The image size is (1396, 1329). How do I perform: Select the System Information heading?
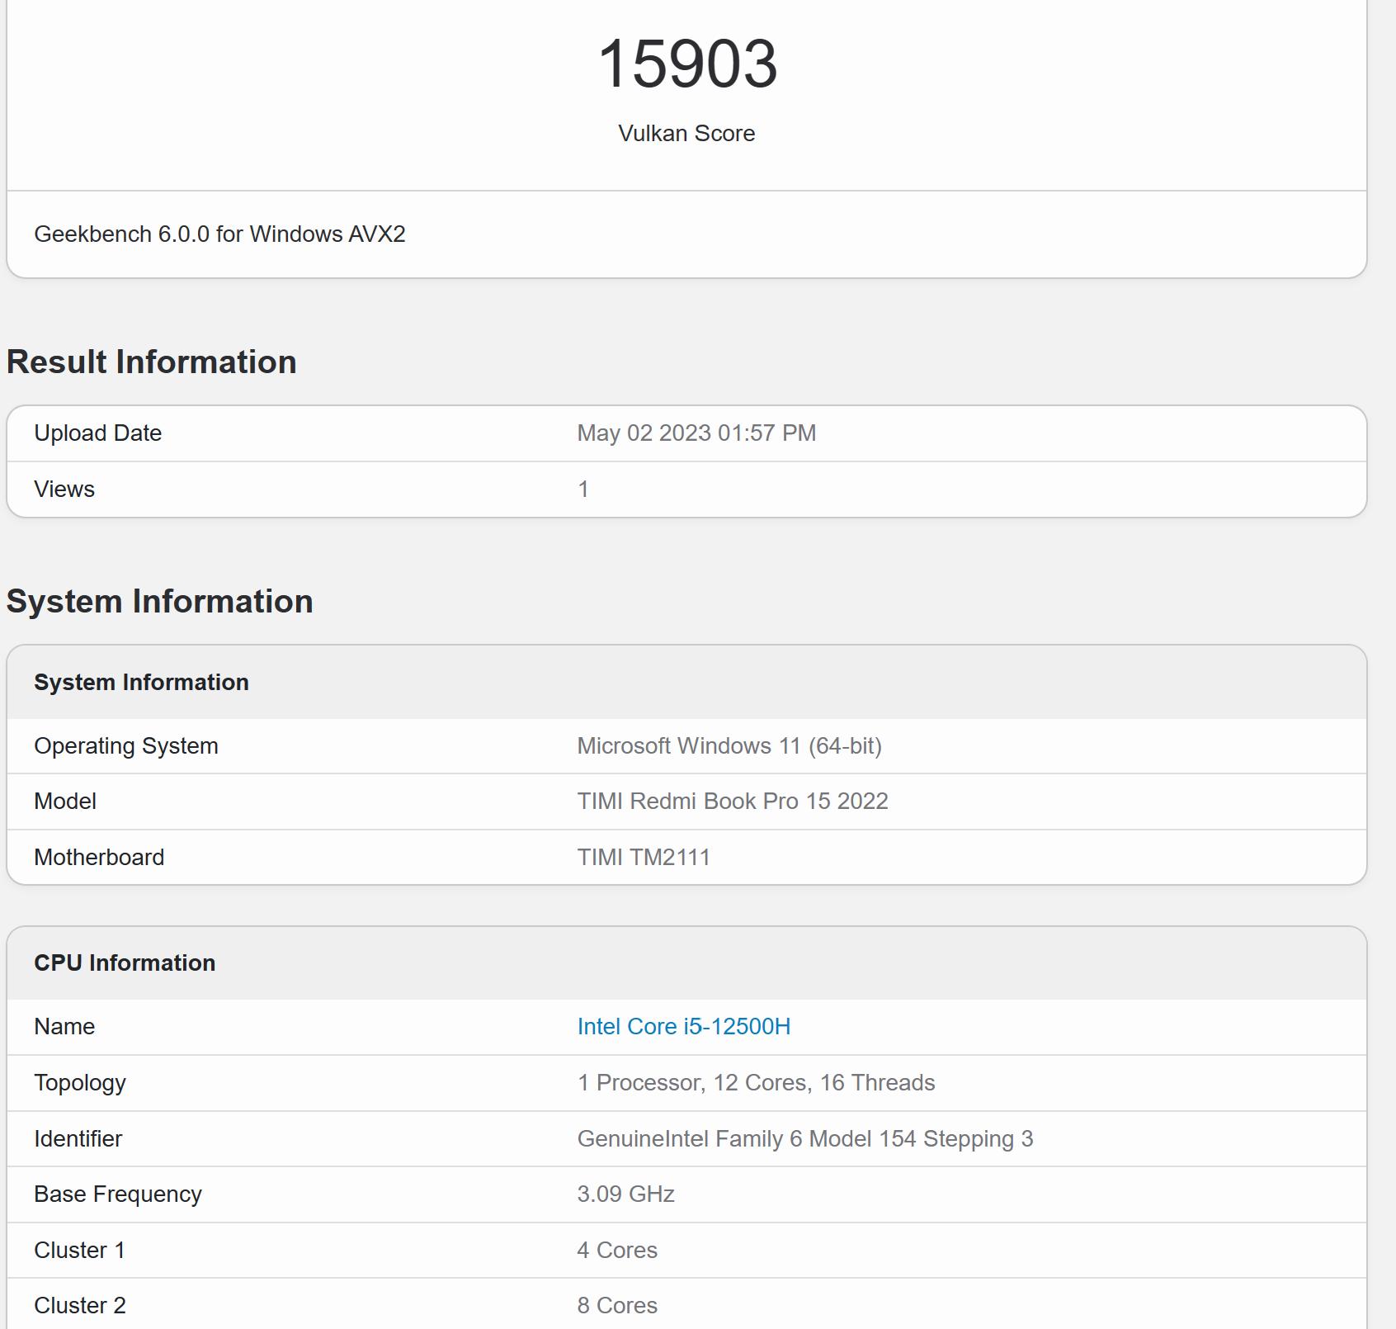[x=160, y=602]
